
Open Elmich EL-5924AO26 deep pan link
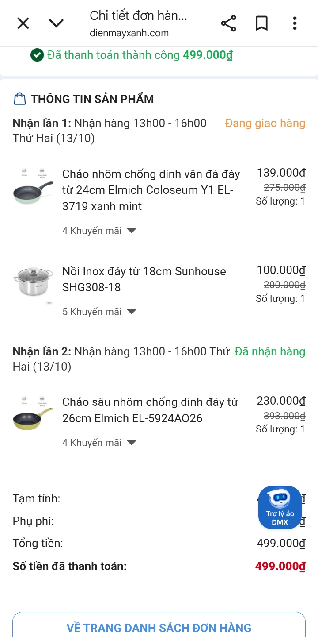(x=150, y=410)
